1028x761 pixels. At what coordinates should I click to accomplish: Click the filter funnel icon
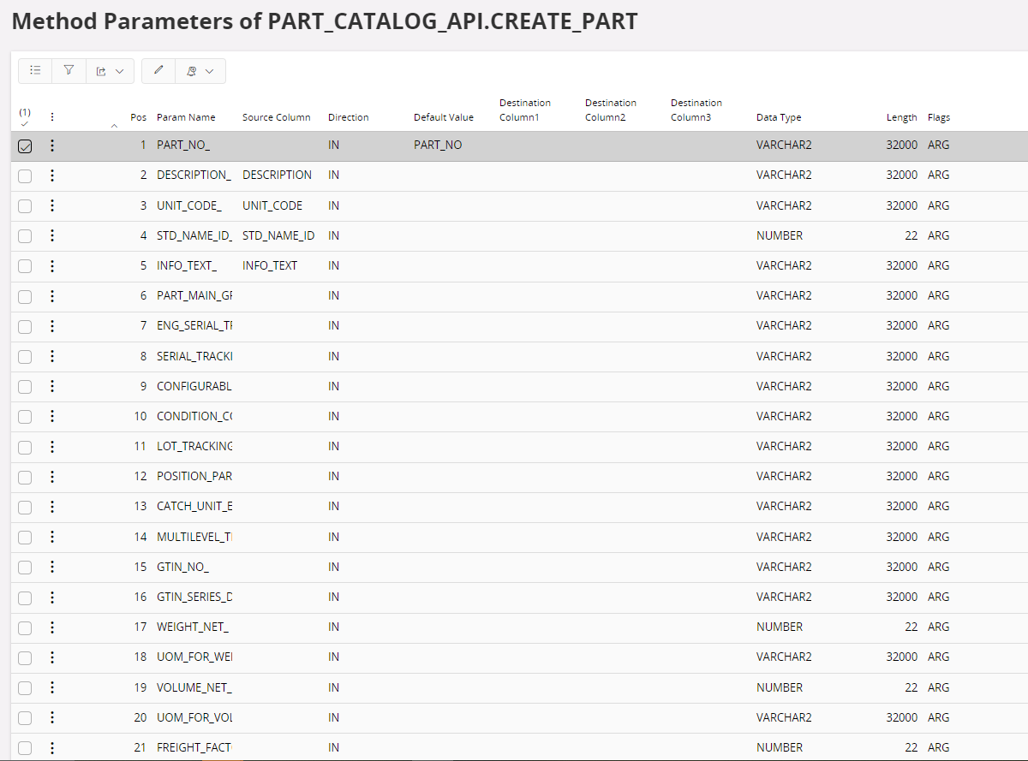(x=69, y=71)
